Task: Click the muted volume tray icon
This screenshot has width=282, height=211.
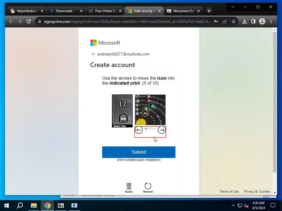Action: (246, 206)
